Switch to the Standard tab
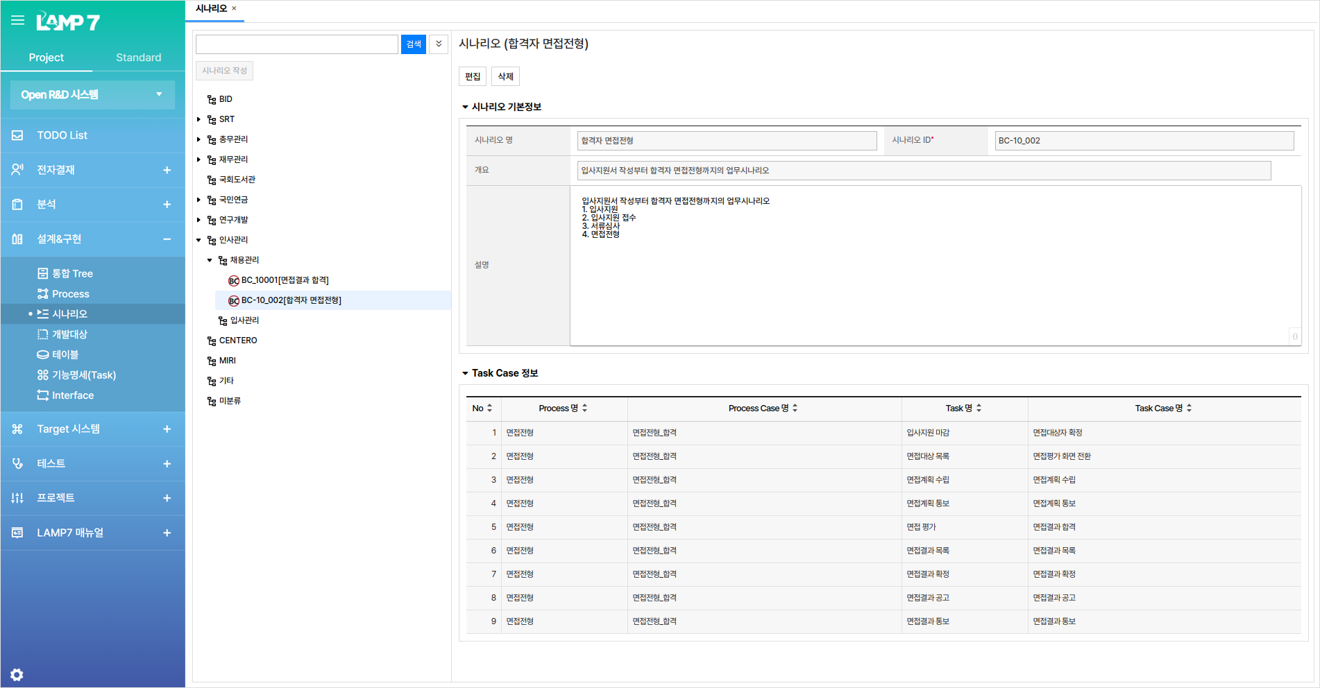Screen dimensions: 1320x688 (x=138, y=58)
